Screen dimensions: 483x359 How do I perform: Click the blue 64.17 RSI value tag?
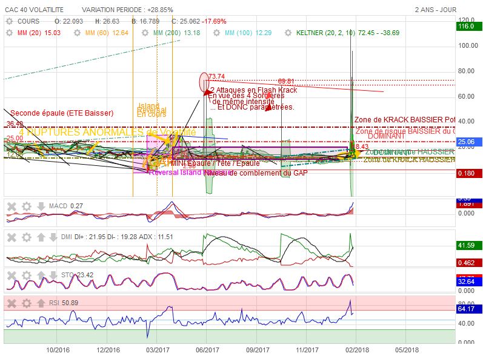pyautogui.click(x=469, y=309)
